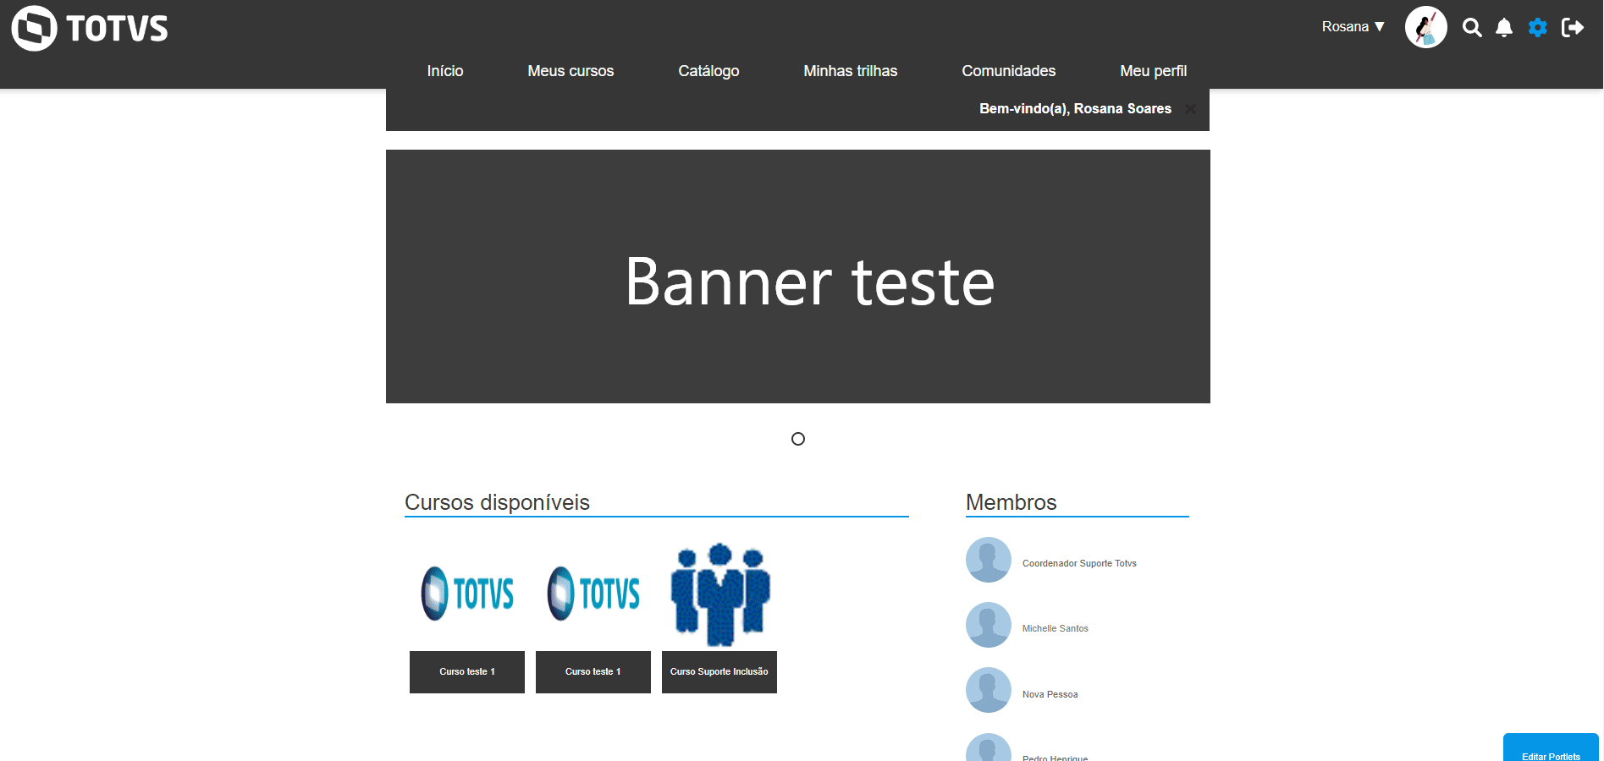Open settings gear icon
This screenshot has width=1604, height=761.
[1538, 28]
